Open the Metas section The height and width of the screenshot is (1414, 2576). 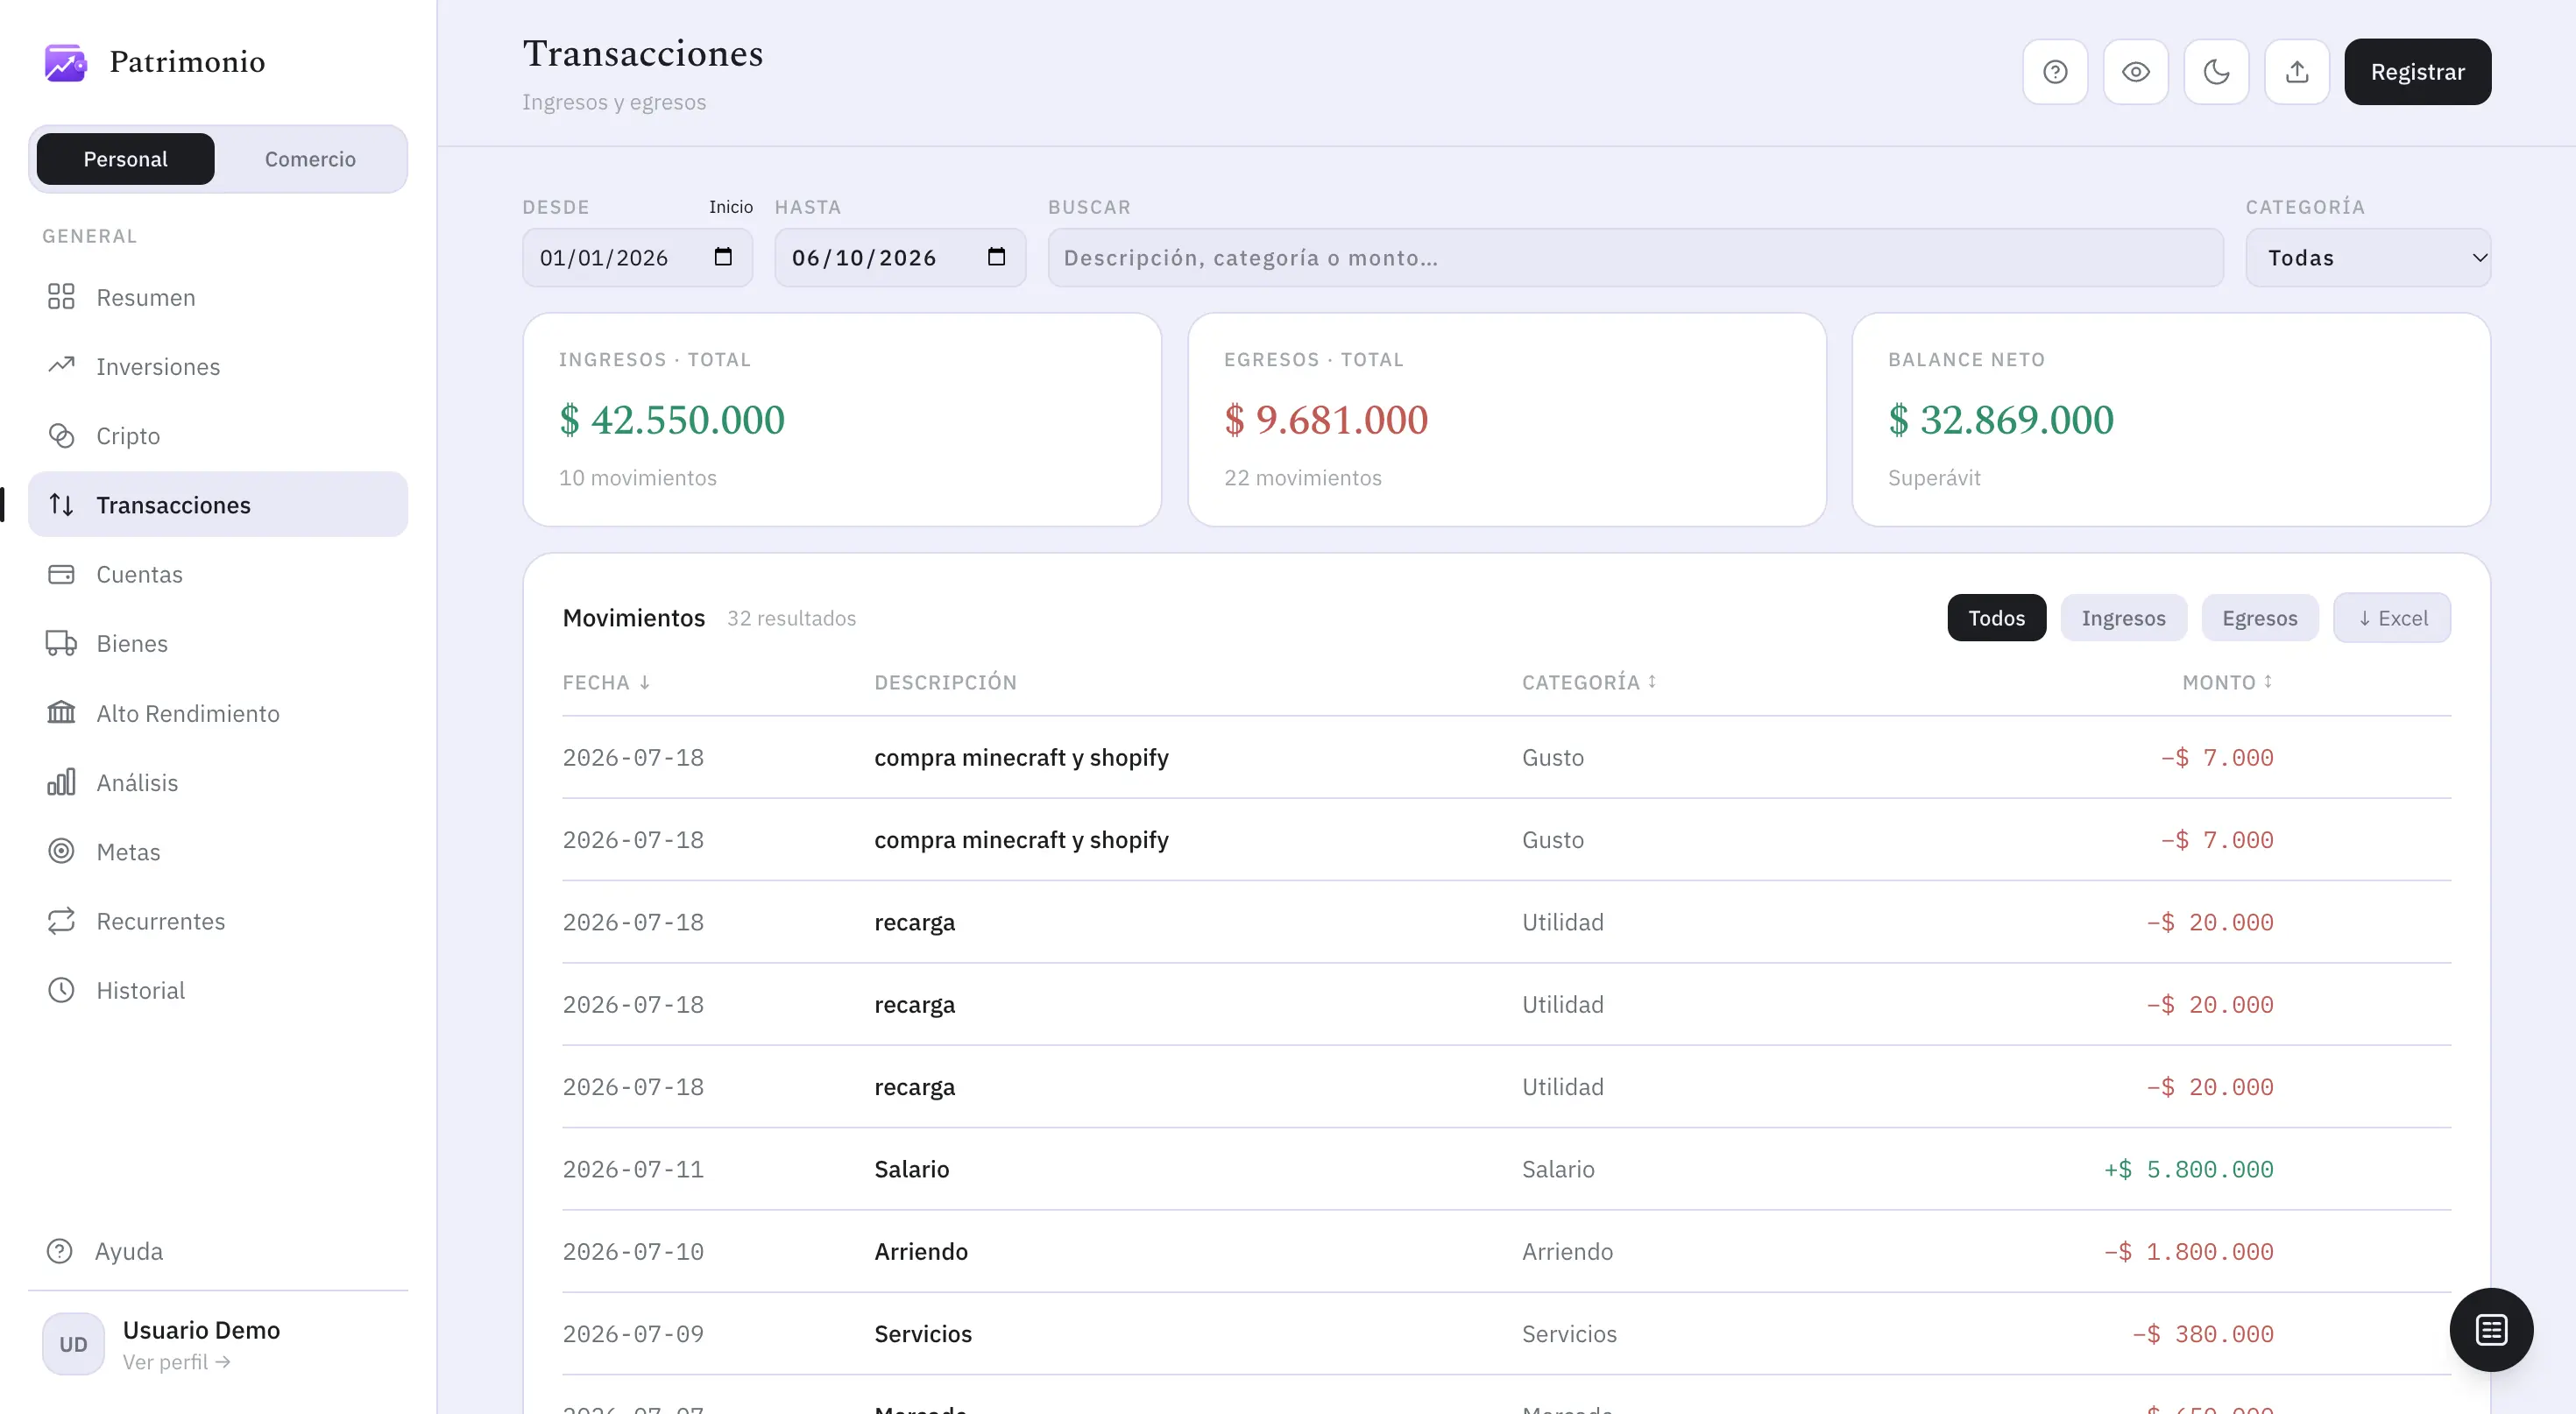tap(218, 851)
